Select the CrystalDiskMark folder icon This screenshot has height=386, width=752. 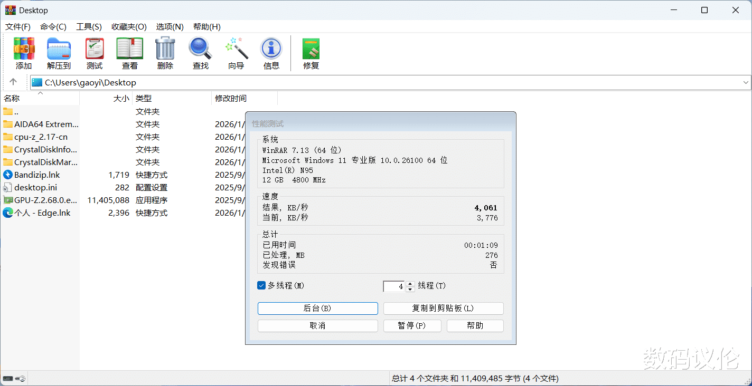click(7, 162)
